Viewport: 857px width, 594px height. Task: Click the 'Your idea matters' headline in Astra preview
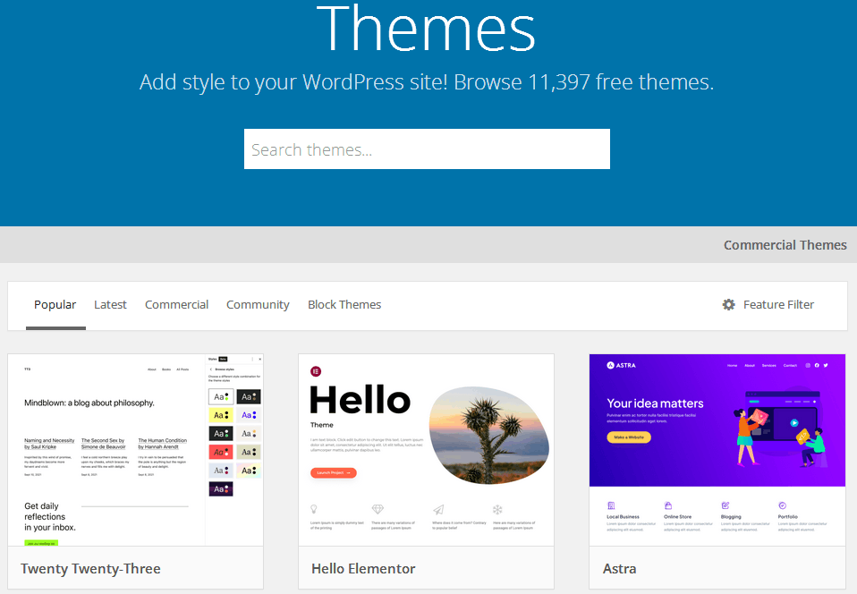pos(655,403)
